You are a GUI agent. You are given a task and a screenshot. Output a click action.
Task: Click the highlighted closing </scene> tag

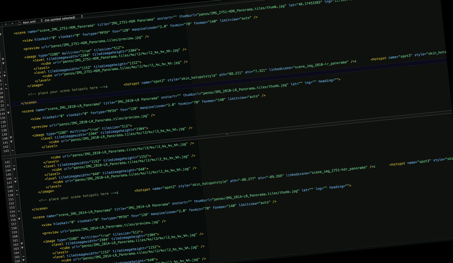point(29,103)
